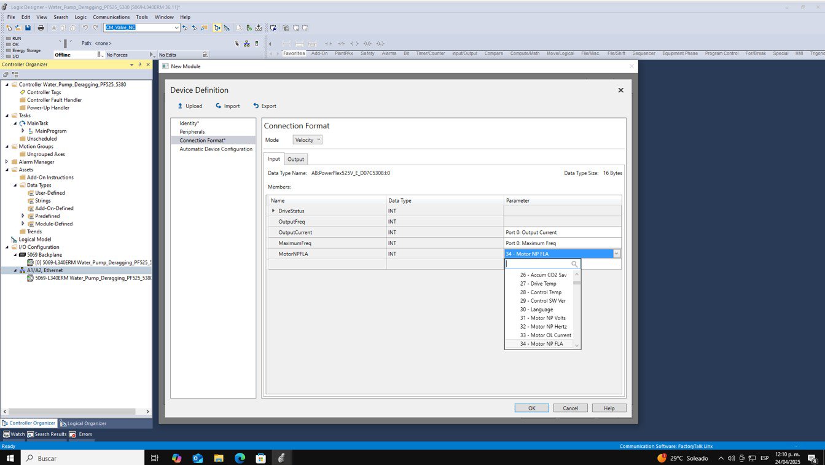Image resolution: width=825 pixels, height=465 pixels.
Task: Choose '27 - Drive Temp' from list
Action: click(x=538, y=284)
